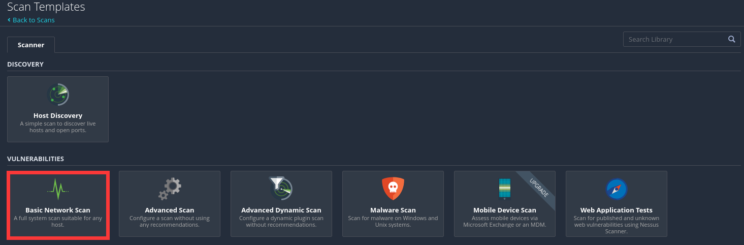Select the Basic Network Scan title
Image resolution: width=744 pixels, height=245 pixels.
click(x=58, y=210)
